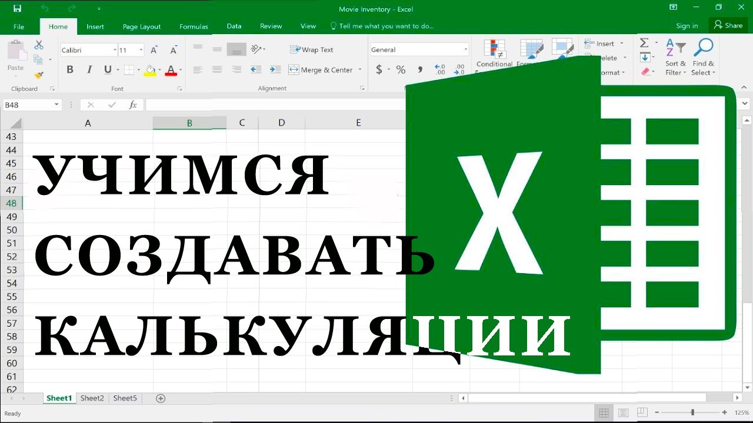Activate the Format Painter brush

(39, 75)
